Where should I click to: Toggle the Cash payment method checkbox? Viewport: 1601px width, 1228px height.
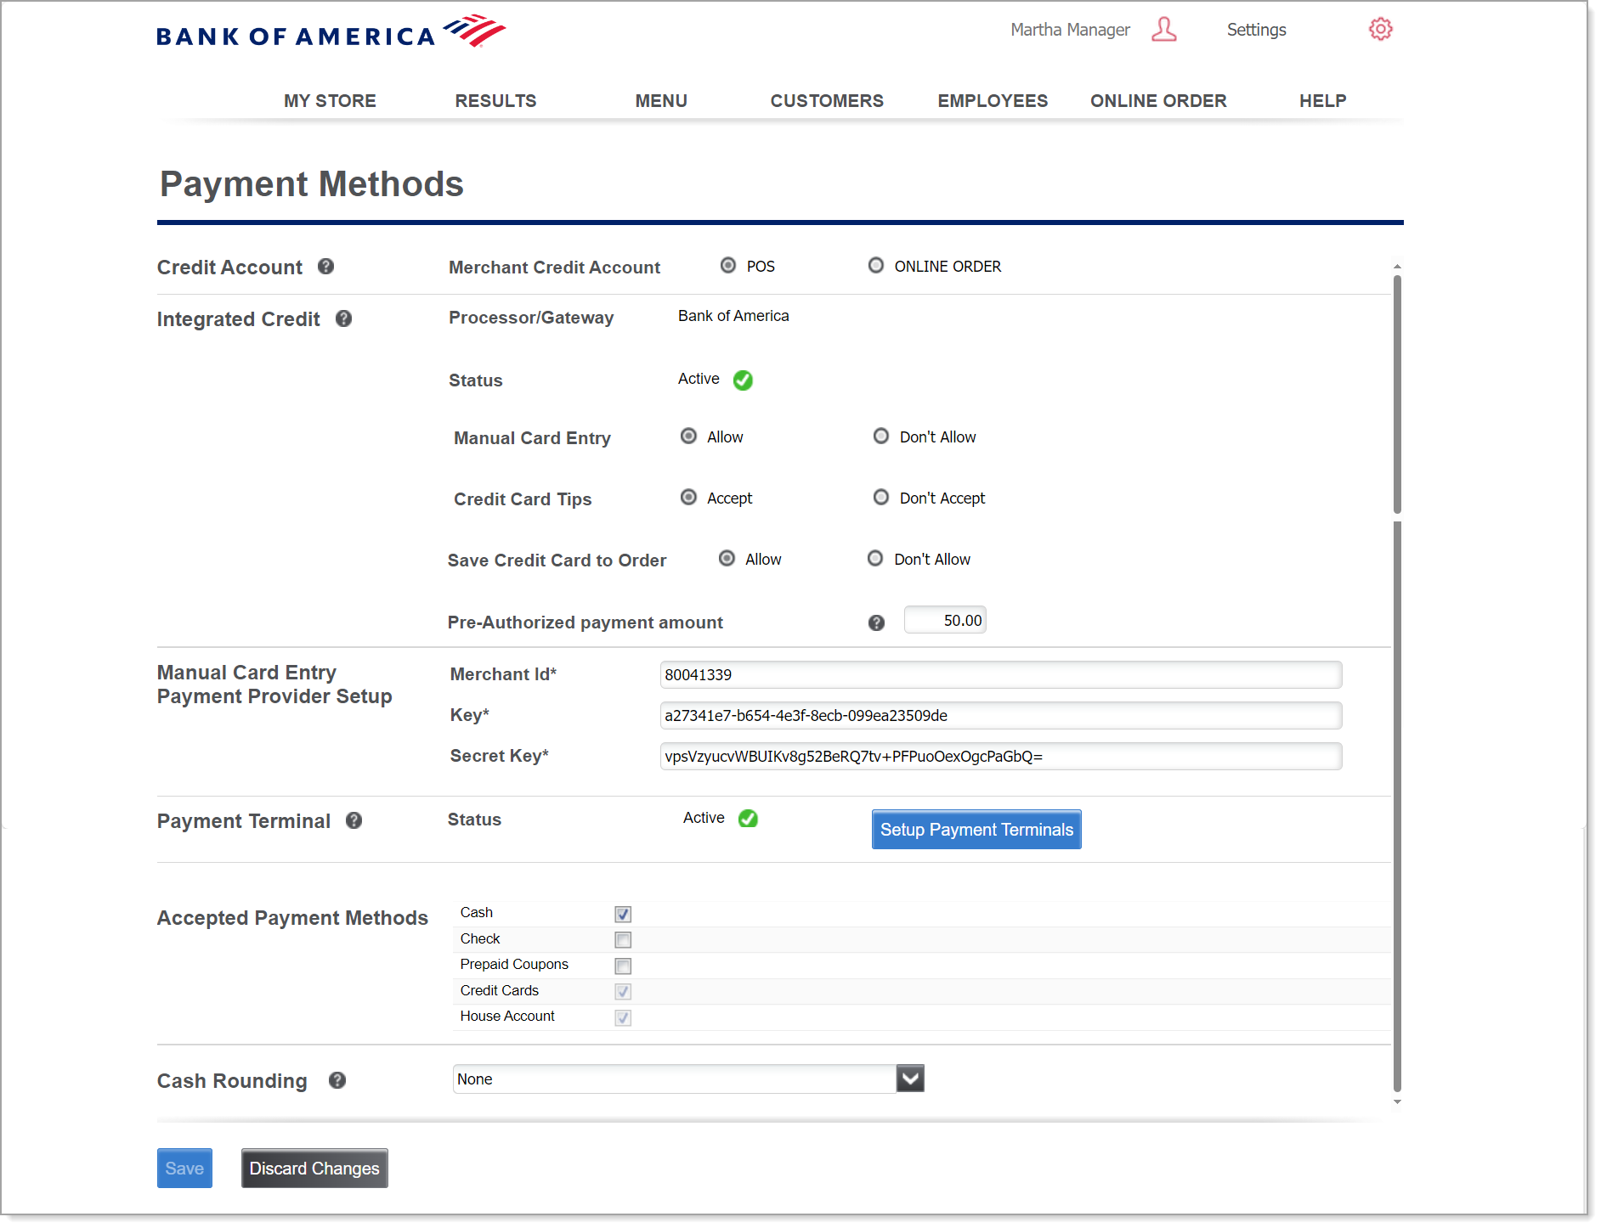point(623,914)
